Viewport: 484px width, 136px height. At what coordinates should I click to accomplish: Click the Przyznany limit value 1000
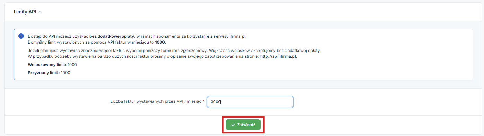pyautogui.click(x=66, y=73)
